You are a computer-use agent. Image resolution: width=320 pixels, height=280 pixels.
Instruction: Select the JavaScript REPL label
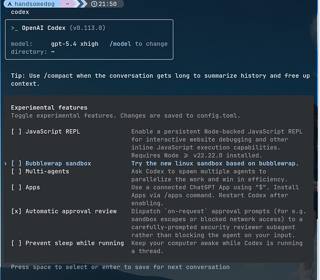coord(53,132)
